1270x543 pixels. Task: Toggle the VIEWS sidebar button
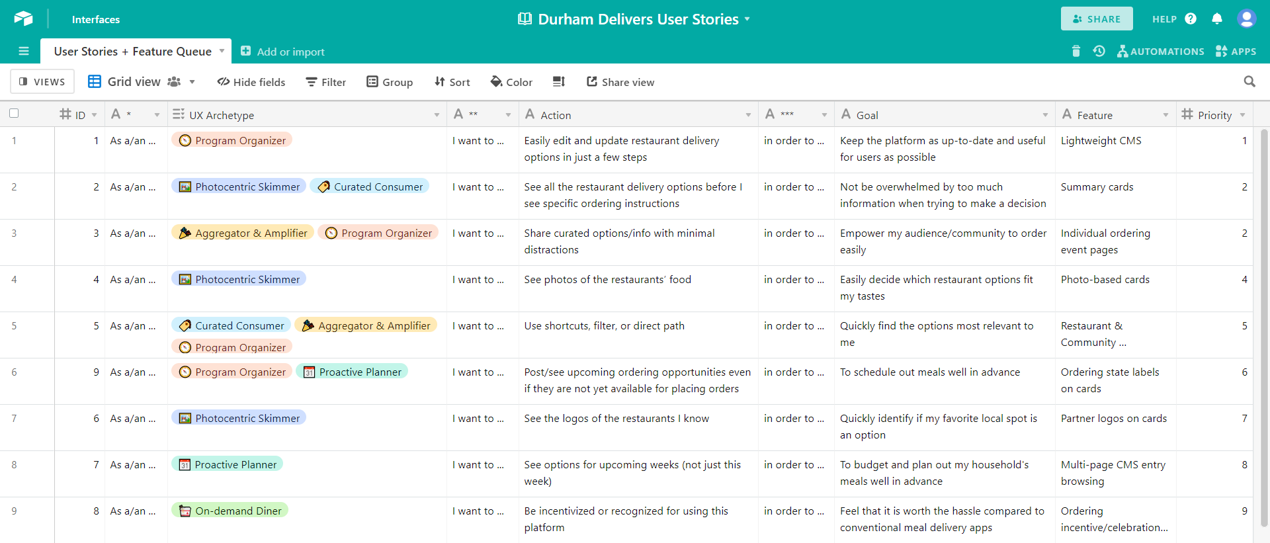click(x=42, y=81)
